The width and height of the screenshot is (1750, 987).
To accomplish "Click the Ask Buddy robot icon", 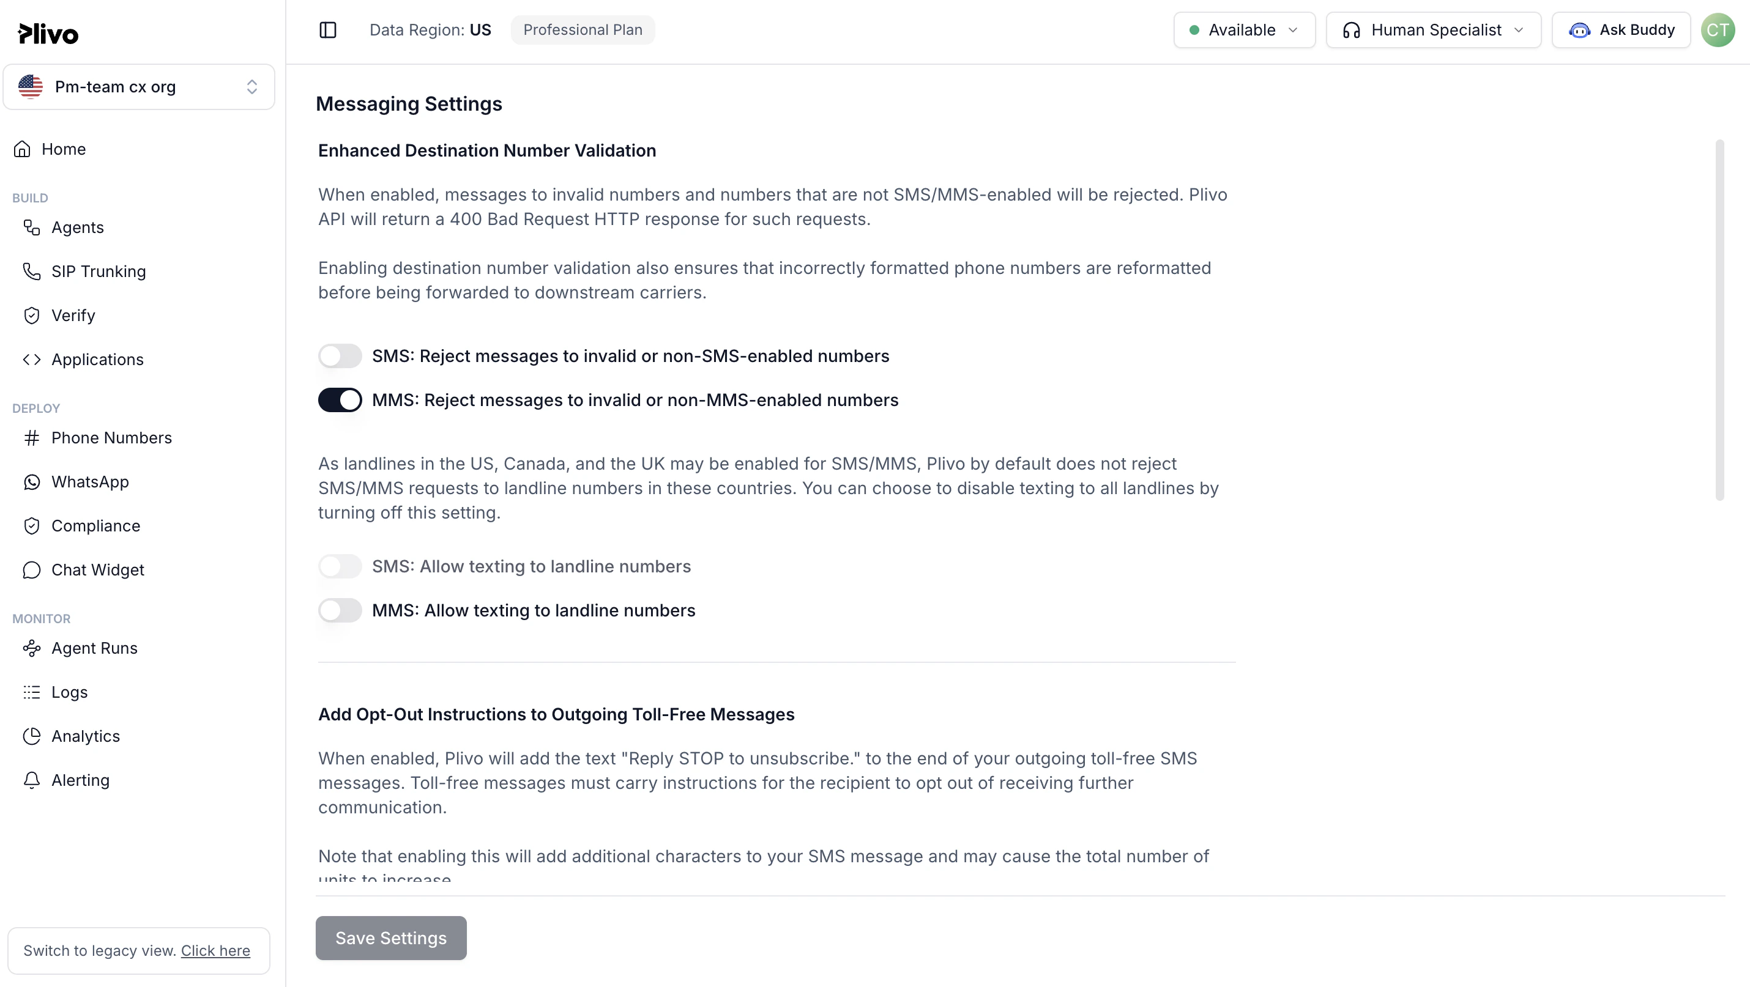I will pyautogui.click(x=1579, y=31).
